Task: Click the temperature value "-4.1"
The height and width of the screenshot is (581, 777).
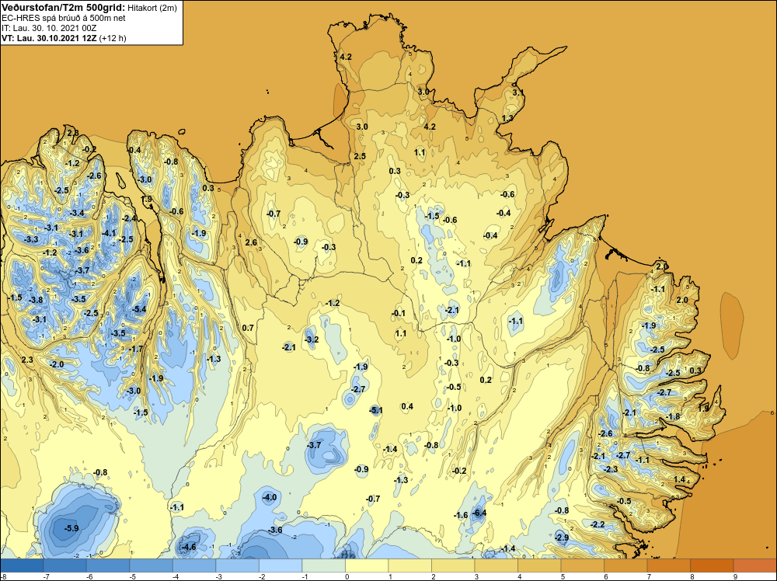Action: [x=109, y=233]
